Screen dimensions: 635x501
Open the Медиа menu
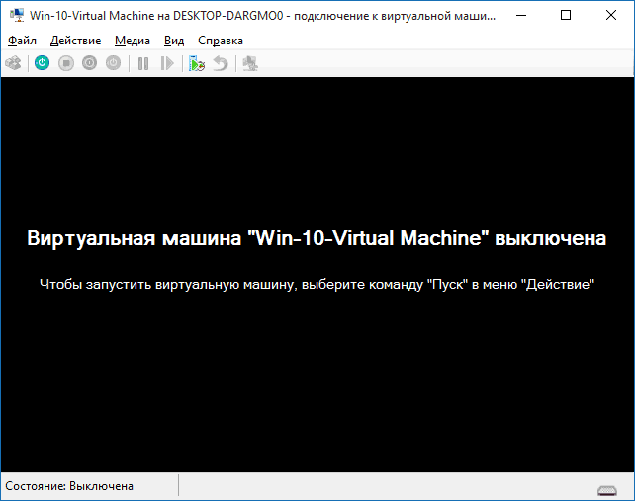(x=132, y=41)
